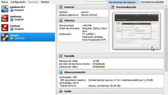
Task: Click the '16 MB' video memory value
Action: 96,61
